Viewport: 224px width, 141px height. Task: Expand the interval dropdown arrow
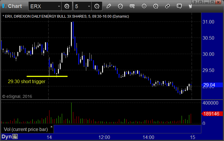tap(89, 6)
